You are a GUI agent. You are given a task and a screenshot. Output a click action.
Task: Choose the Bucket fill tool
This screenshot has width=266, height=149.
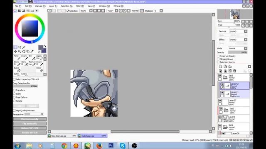(x=17, y=70)
